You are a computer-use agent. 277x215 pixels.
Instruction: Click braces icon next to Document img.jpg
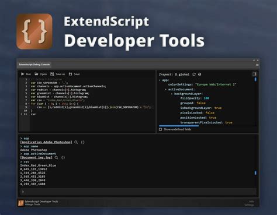pyautogui.click(x=63, y=157)
